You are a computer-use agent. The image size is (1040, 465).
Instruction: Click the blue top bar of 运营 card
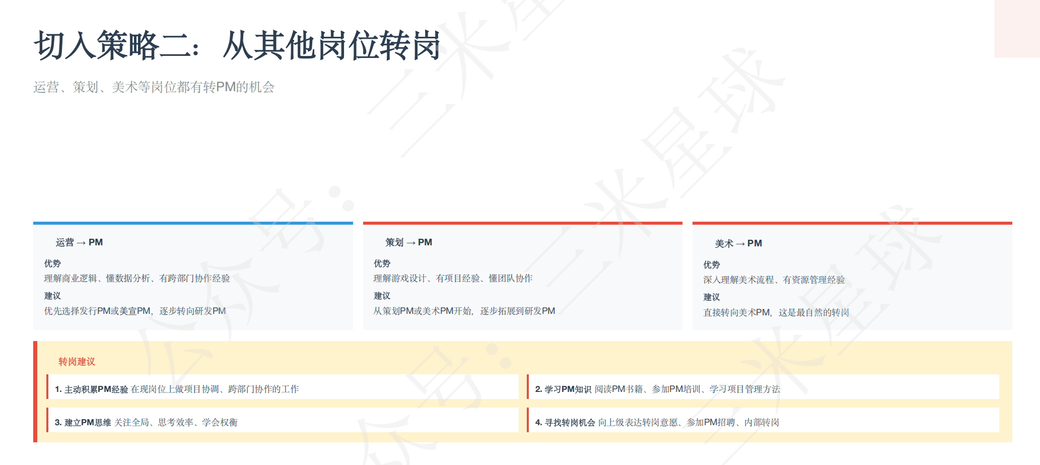(x=193, y=223)
